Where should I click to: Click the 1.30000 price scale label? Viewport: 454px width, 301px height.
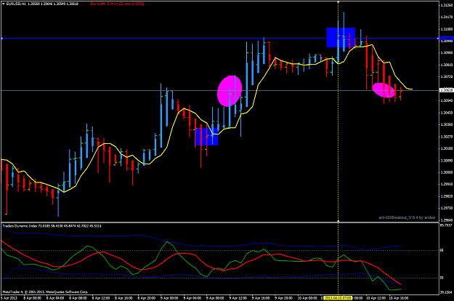[447, 172]
